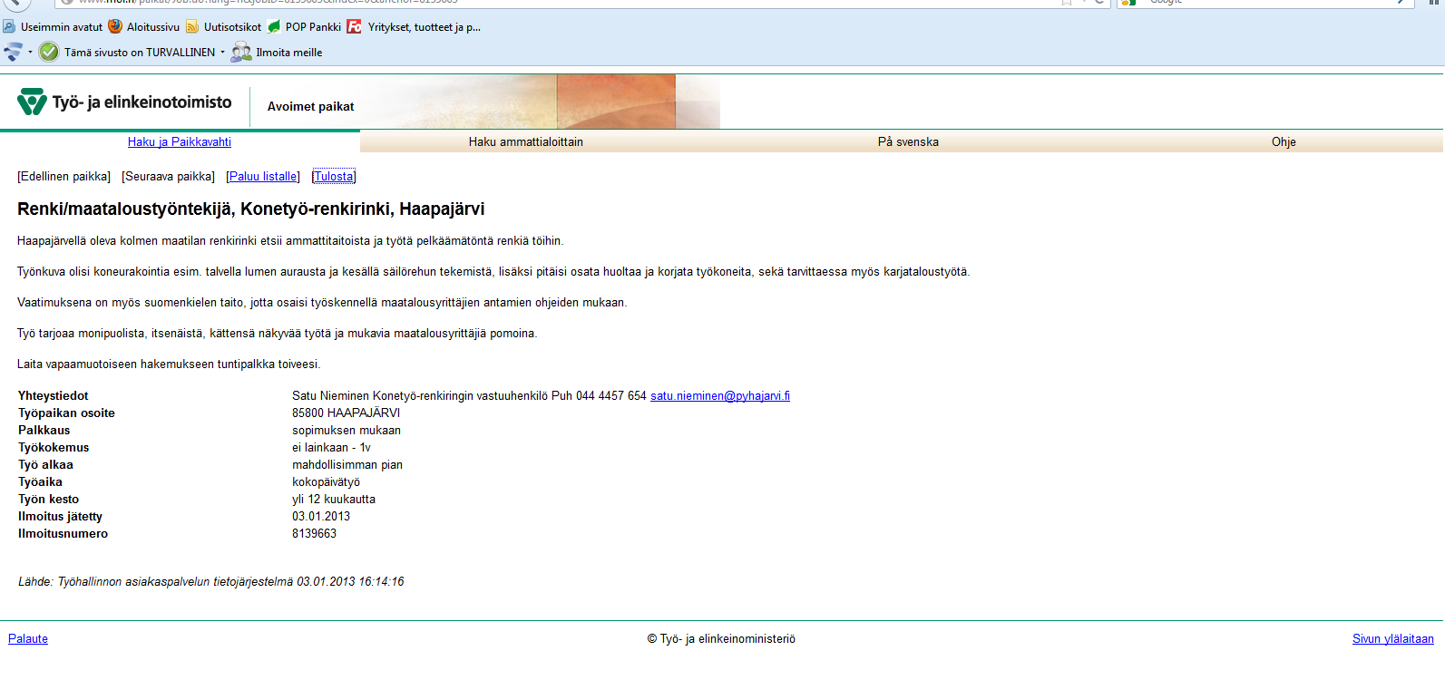Click the Työ alkaa label
The height and width of the screenshot is (680, 1445).
[x=45, y=465]
